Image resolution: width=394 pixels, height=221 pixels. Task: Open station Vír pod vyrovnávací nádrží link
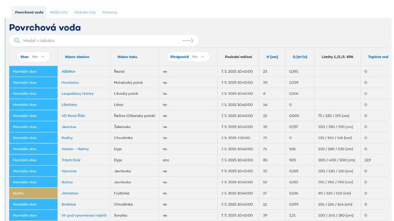coord(84,215)
